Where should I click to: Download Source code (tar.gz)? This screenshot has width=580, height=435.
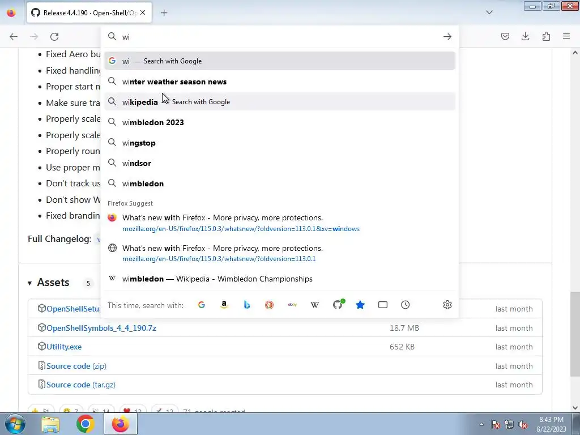tap(81, 385)
